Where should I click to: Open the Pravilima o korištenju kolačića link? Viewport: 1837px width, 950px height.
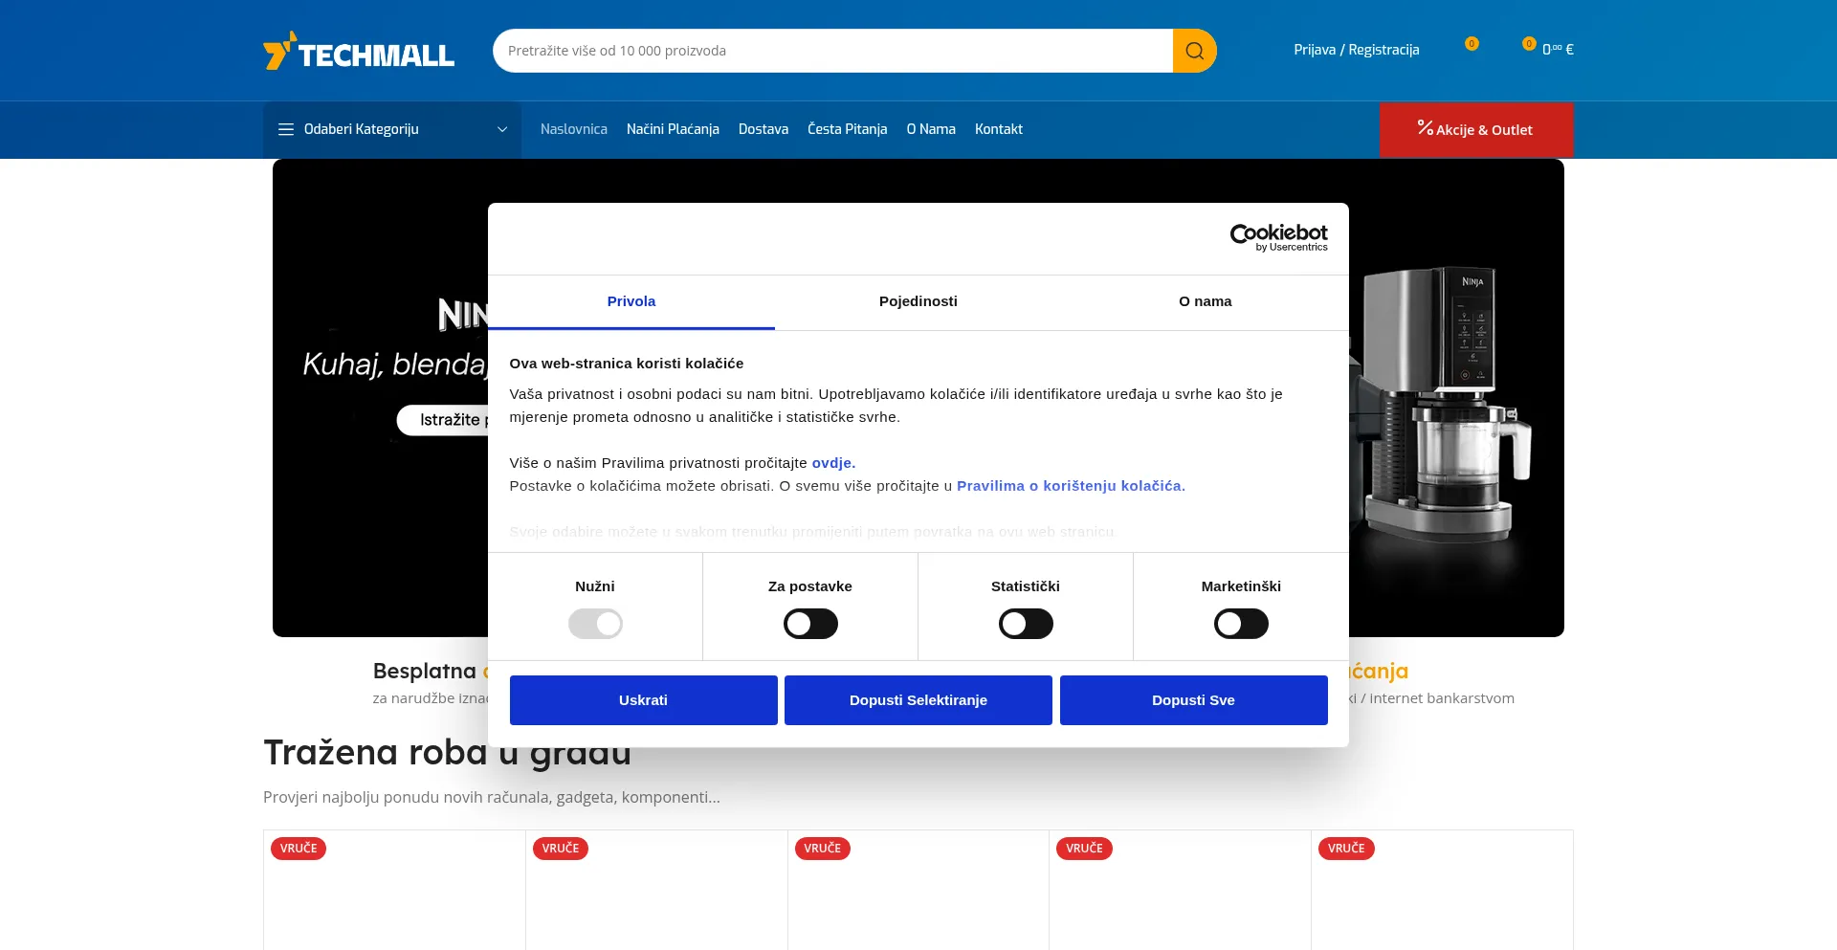coord(1070,486)
